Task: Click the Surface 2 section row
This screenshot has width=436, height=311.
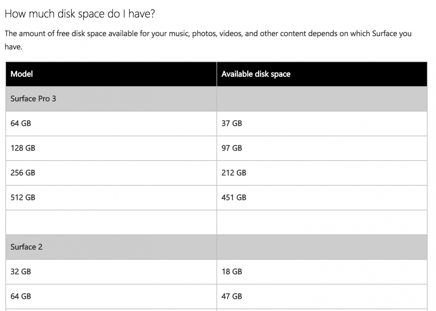Action: pos(216,247)
